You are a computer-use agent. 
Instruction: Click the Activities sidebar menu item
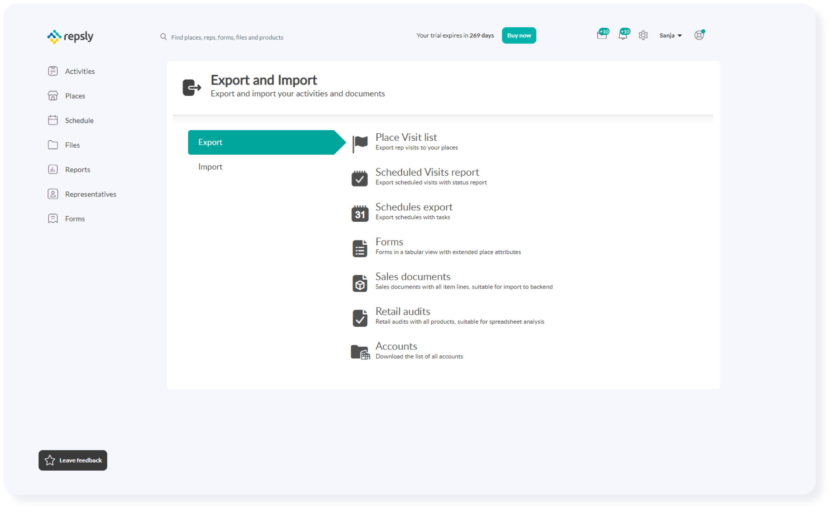coord(80,71)
